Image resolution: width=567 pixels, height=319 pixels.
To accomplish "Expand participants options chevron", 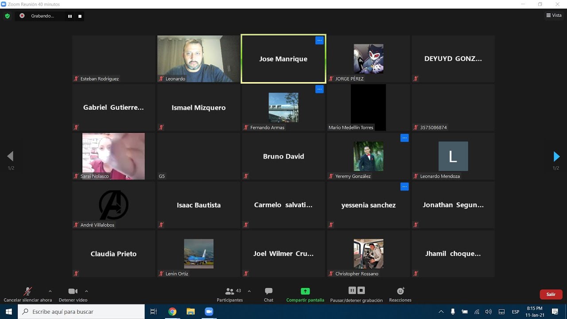I will point(249,292).
